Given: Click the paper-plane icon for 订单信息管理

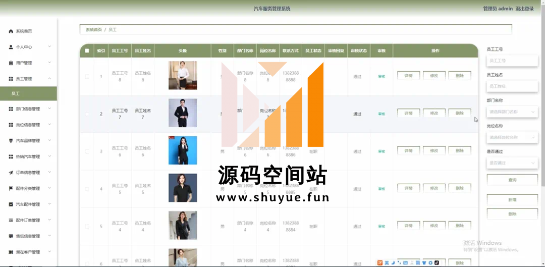Looking at the screenshot, I should click(x=11, y=173).
